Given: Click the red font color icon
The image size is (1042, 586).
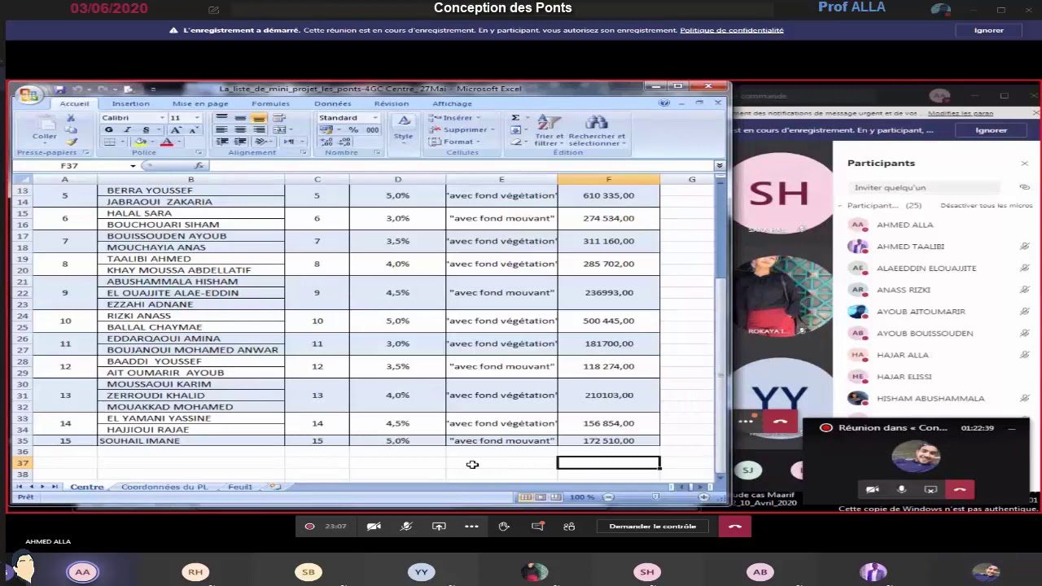Looking at the screenshot, I should click(x=167, y=142).
